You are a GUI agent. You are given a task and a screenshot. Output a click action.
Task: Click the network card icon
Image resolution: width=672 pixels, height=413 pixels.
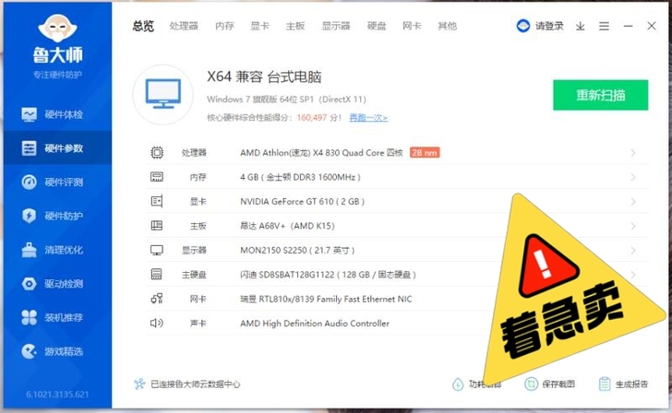click(157, 299)
